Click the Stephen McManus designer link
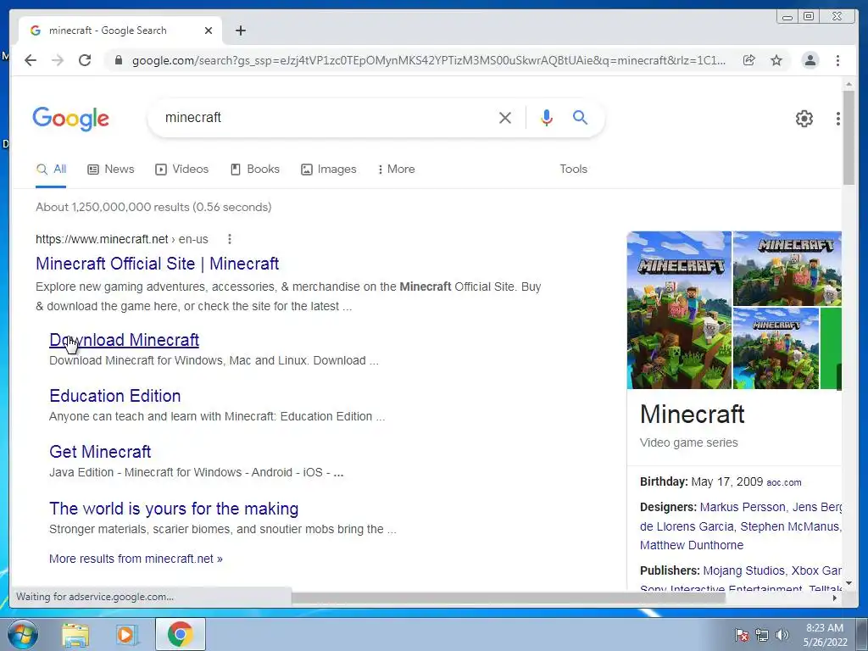The width and height of the screenshot is (868, 651). click(x=789, y=526)
